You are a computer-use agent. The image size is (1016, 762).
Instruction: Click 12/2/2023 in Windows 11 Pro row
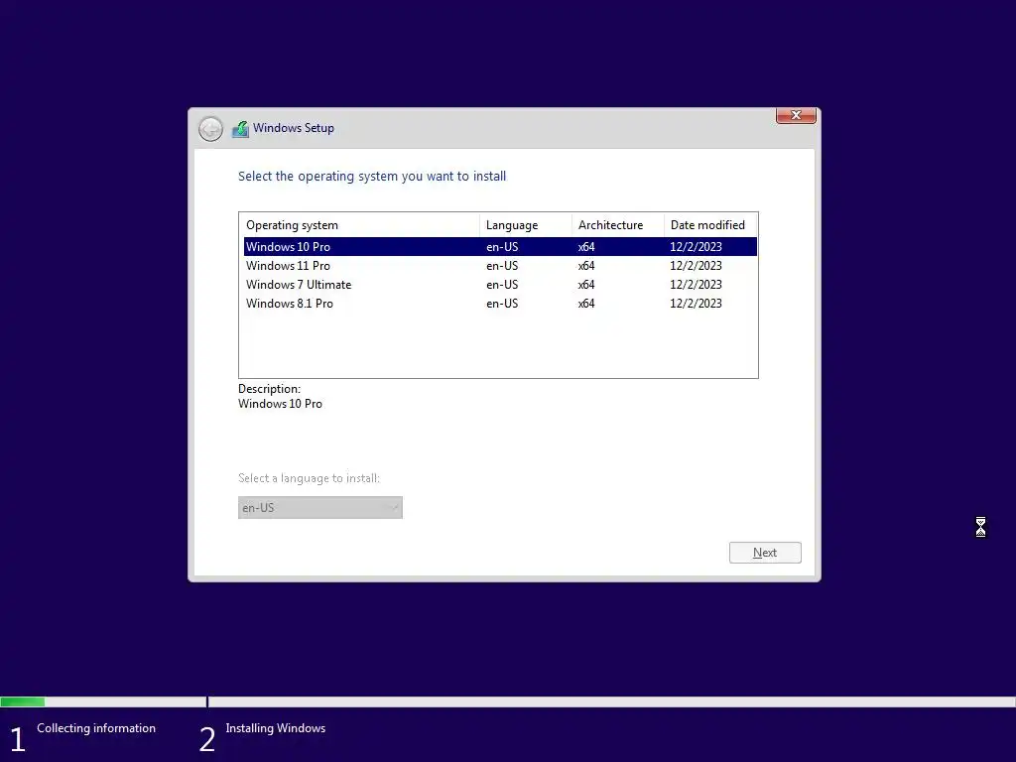tap(696, 266)
